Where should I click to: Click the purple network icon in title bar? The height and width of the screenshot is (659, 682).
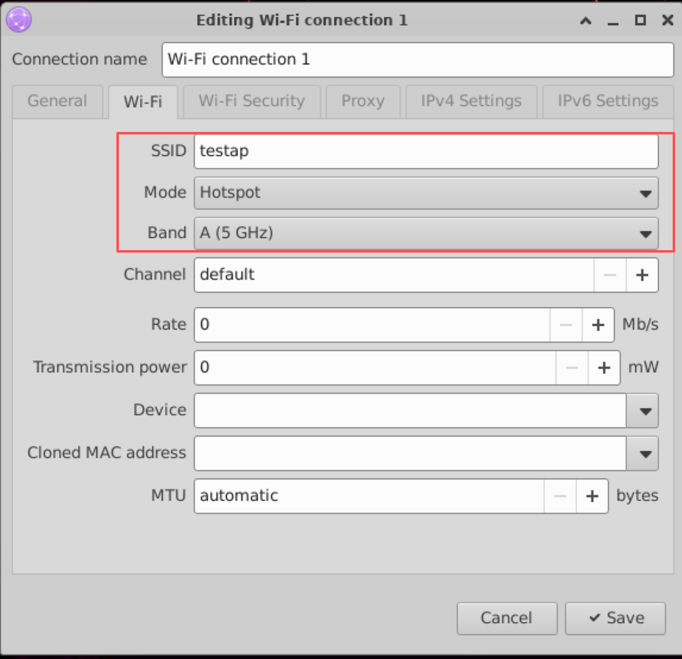tap(18, 20)
